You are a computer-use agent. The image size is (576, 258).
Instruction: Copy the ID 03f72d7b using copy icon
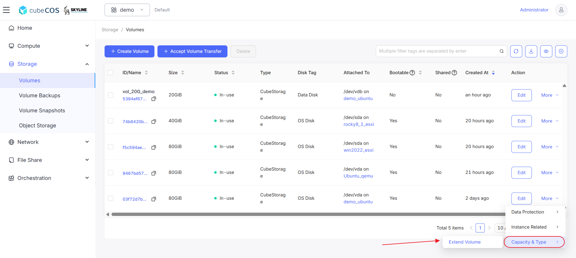tap(154, 199)
